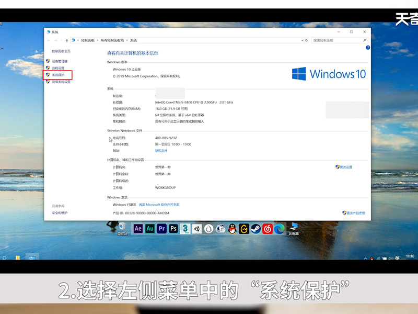Minimize the system window
The height and width of the screenshot is (314, 418).
[x=339, y=32]
